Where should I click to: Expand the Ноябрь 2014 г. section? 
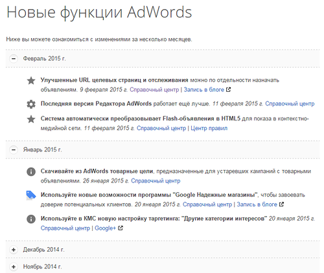point(14,267)
